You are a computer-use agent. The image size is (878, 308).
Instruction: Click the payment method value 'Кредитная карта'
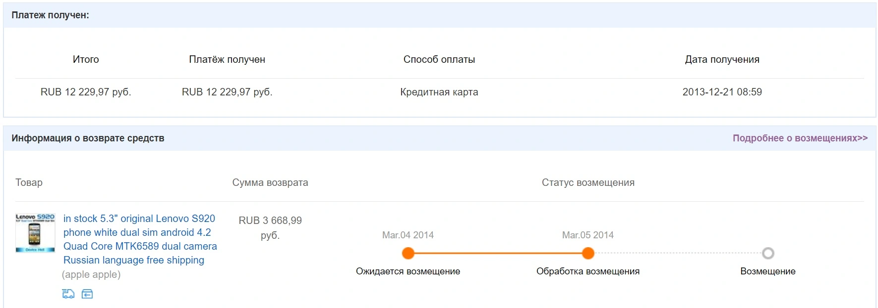pyautogui.click(x=439, y=92)
